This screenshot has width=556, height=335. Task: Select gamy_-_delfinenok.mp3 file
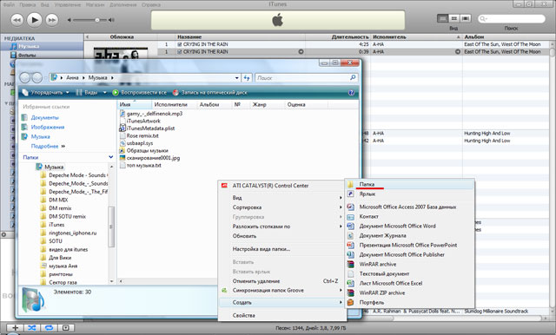tap(155, 114)
